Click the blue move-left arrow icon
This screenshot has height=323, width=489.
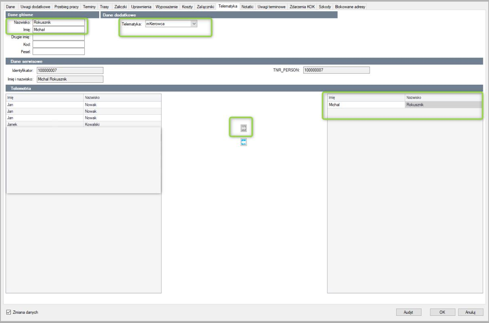coord(243,142)
